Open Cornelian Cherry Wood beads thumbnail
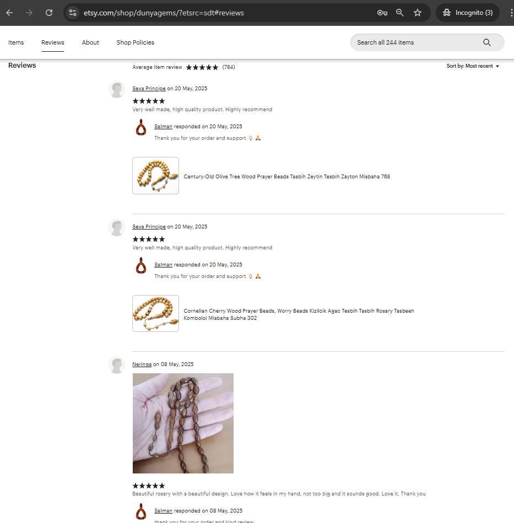Screen dimensions: 514x523 [155, 314]
